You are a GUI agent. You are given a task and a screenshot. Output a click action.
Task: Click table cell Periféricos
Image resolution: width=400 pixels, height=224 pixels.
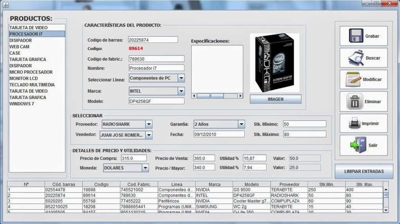coord(176,201)
